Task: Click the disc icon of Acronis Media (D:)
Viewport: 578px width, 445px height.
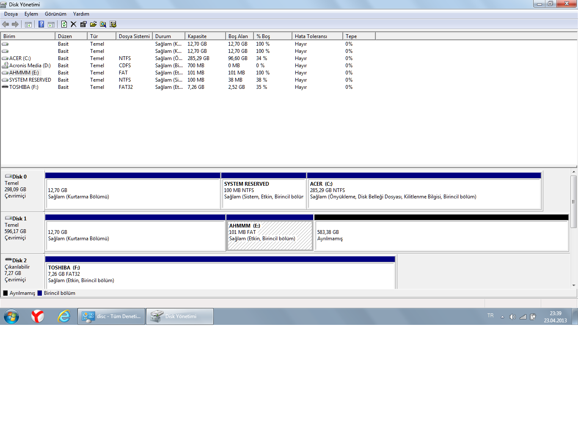Action: 5,66
